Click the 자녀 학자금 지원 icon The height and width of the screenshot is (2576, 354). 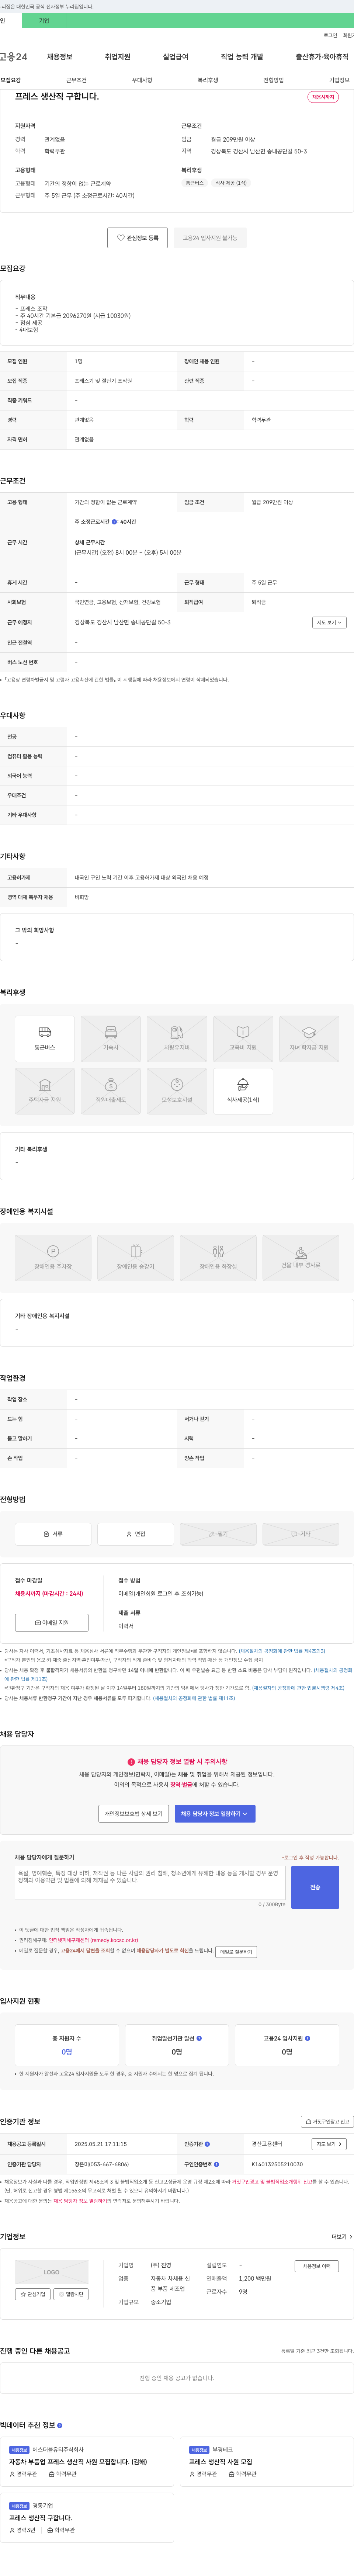309,1038
